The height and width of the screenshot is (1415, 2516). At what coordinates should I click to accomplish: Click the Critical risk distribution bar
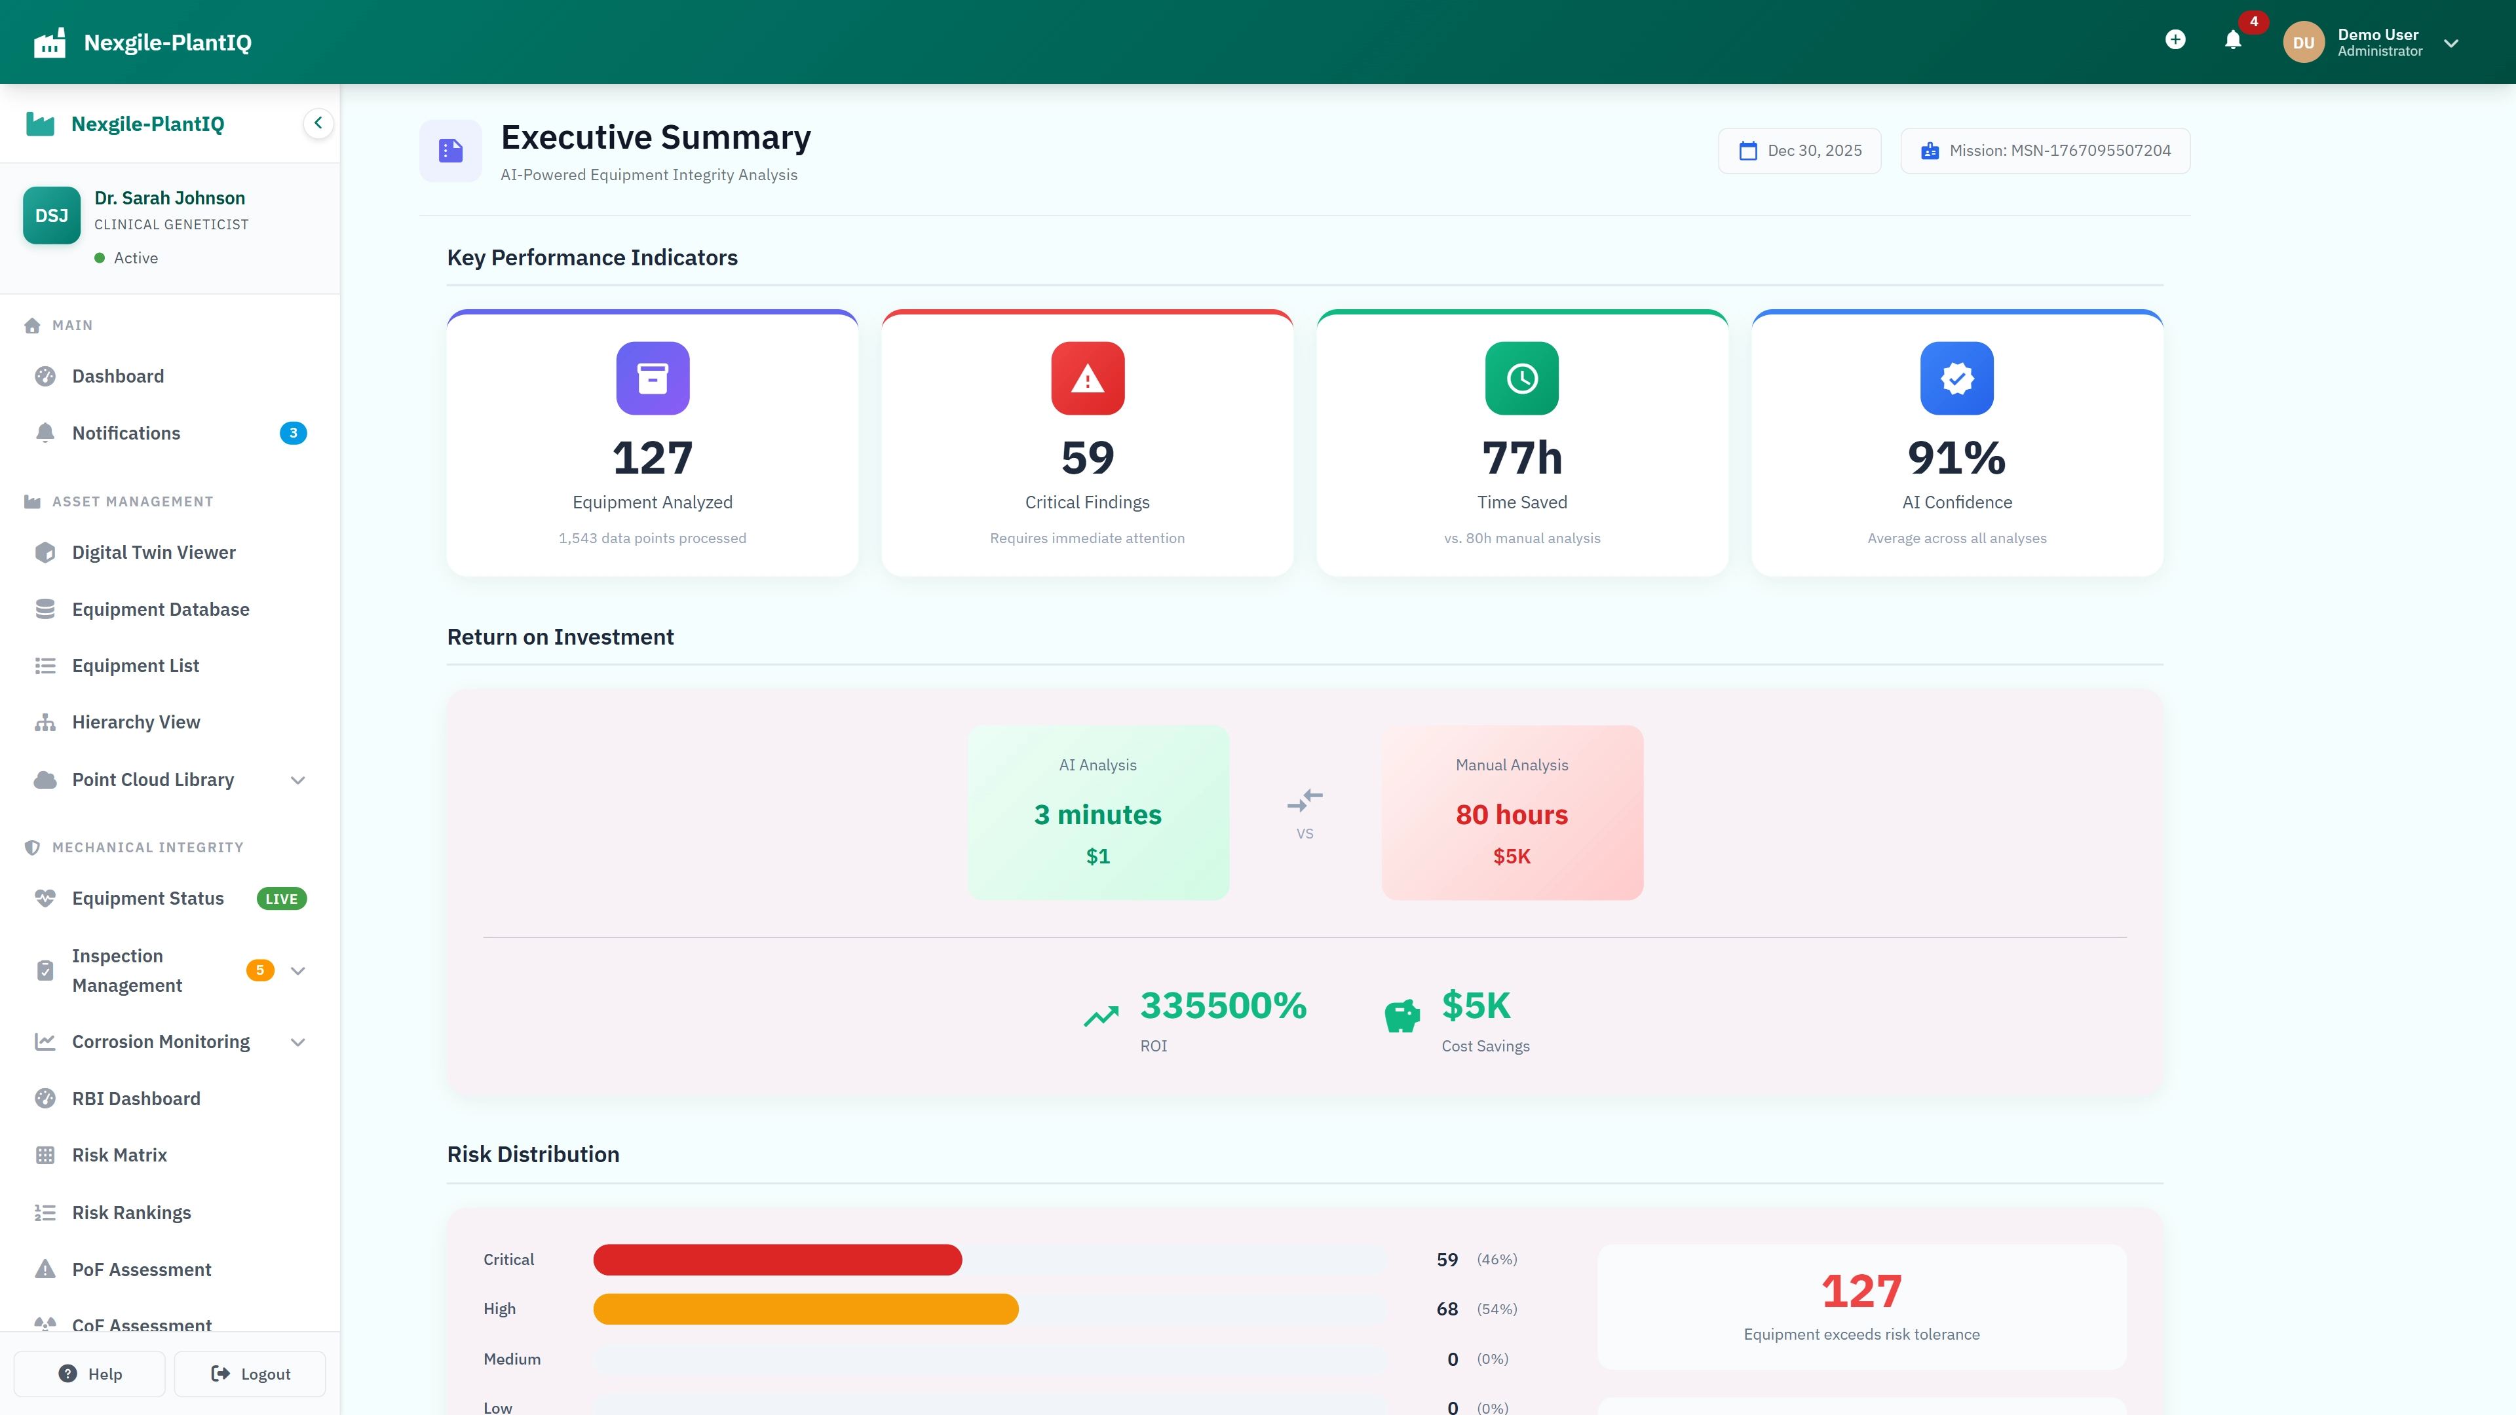click(x=776, y=1260)
